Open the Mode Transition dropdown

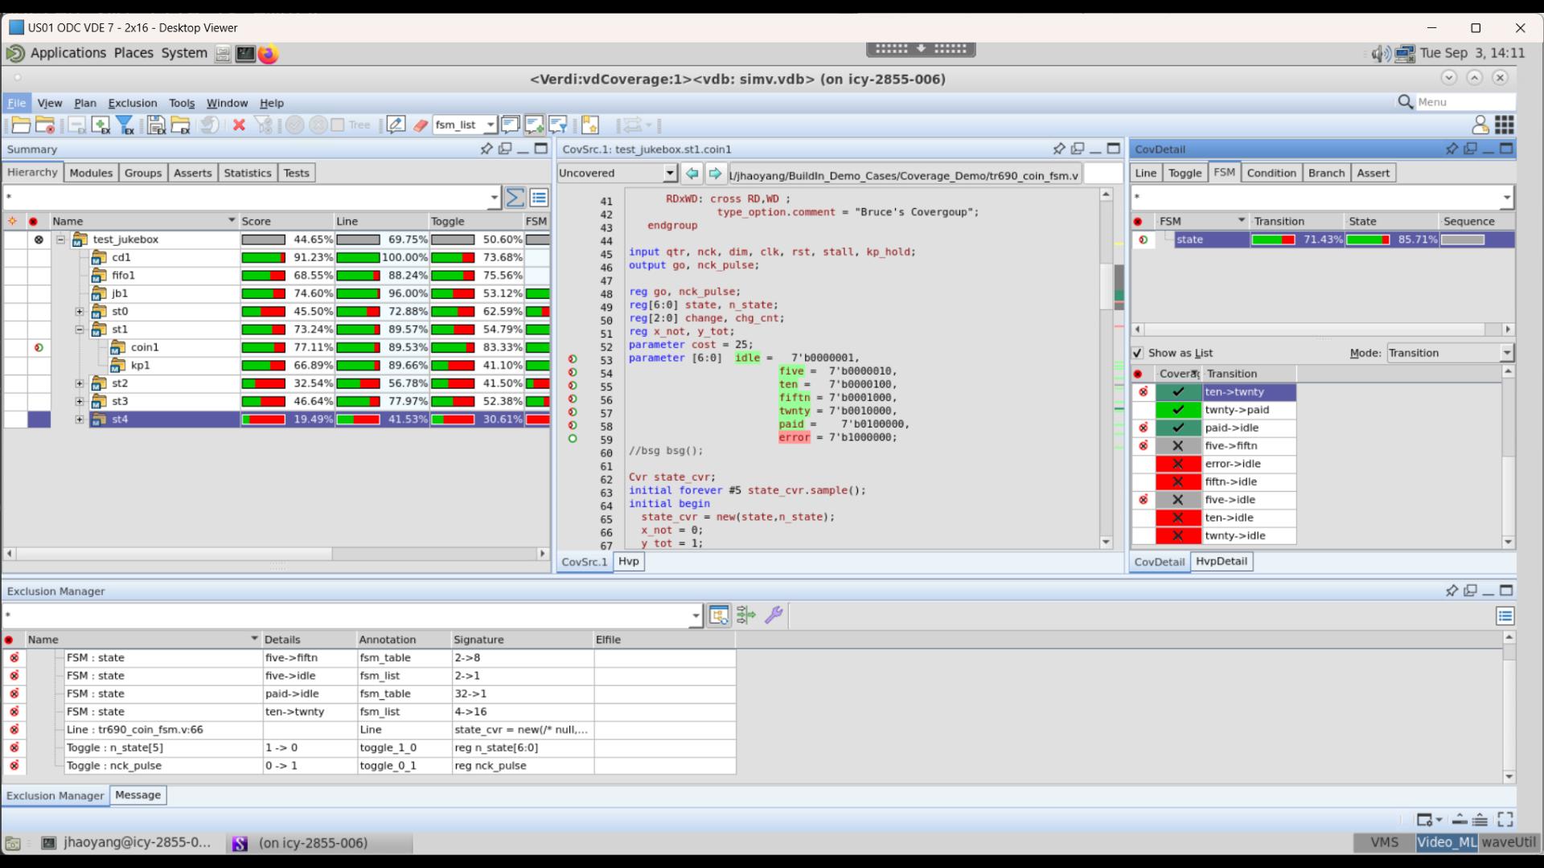[x=1506, y=353]
